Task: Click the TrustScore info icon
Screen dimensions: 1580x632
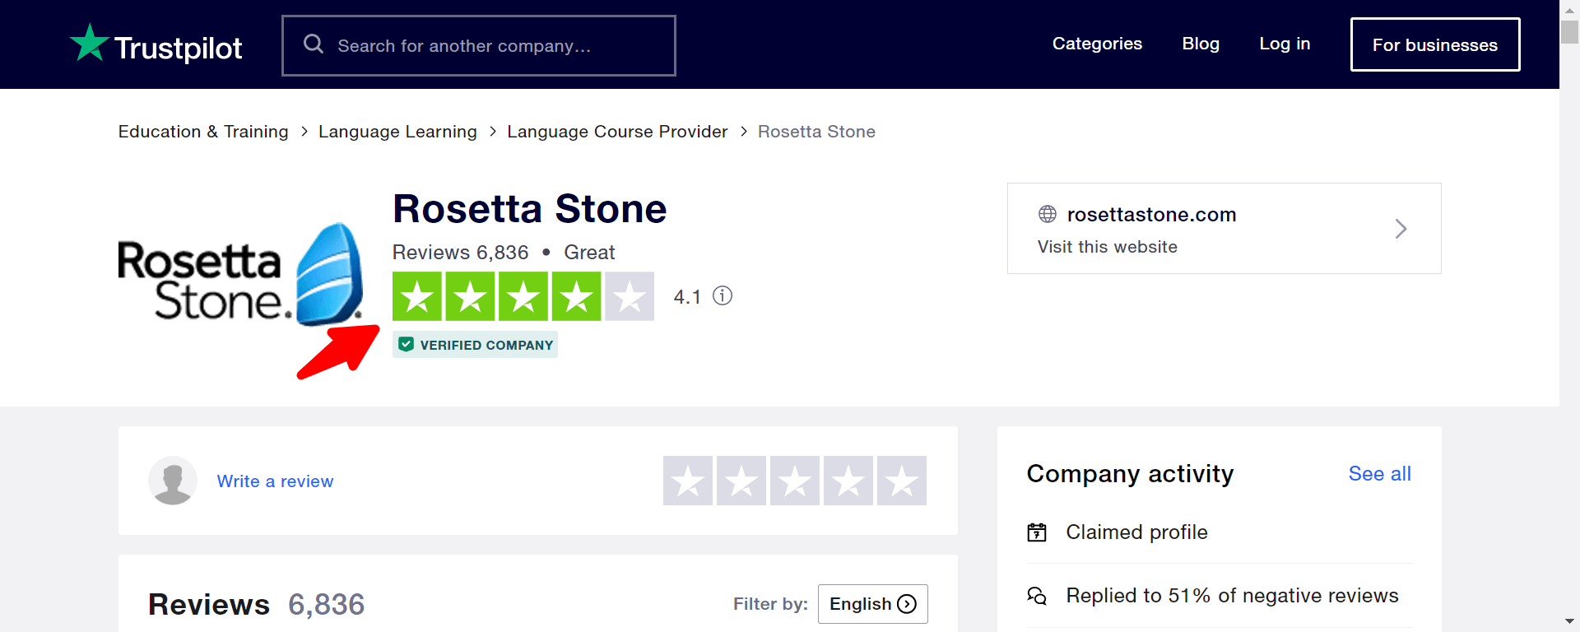Action: [x=723, y=296]
